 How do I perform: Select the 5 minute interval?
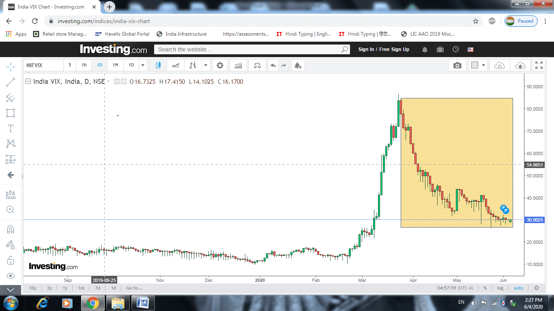point(70,65)
